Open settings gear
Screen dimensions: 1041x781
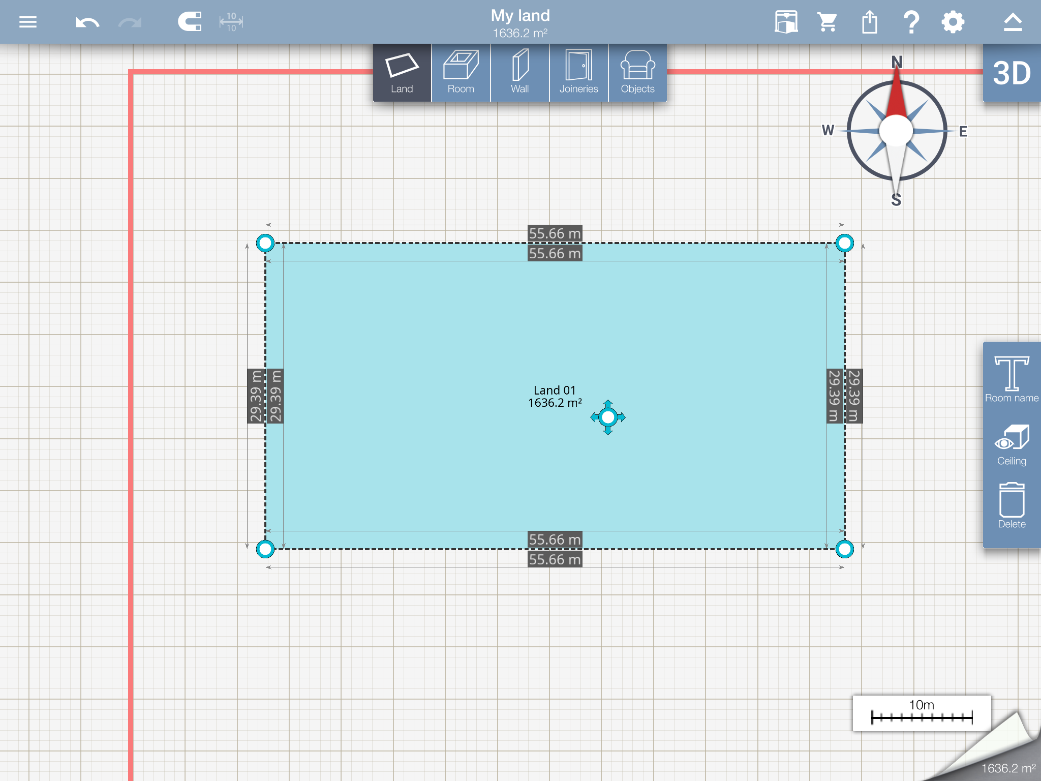tap(953, 22)
